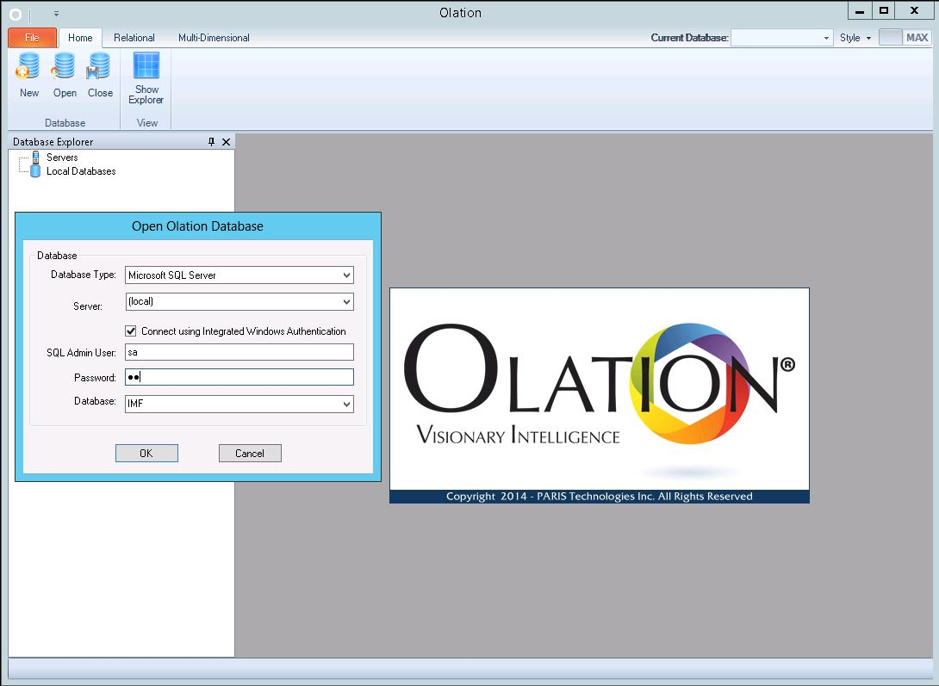Click OK in Open Olation Database dialog
Image resolution: width=939 pixels, height=686 pixels.
[146, 454]
